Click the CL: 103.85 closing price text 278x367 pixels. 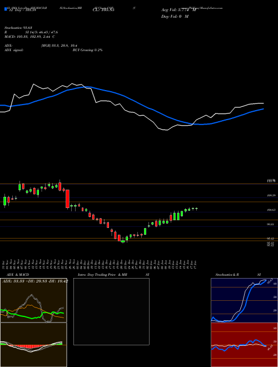click(103, 10)
